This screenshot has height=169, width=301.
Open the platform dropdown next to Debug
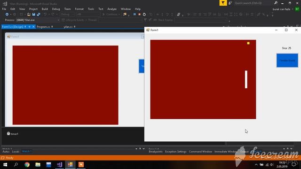coord(88,15)
